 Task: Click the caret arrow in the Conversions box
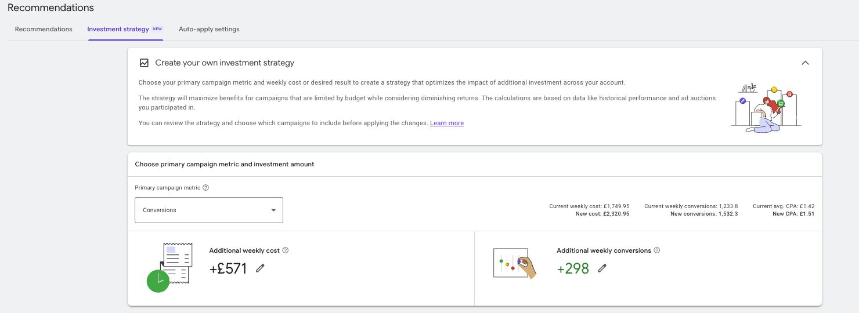click(273, 210)
